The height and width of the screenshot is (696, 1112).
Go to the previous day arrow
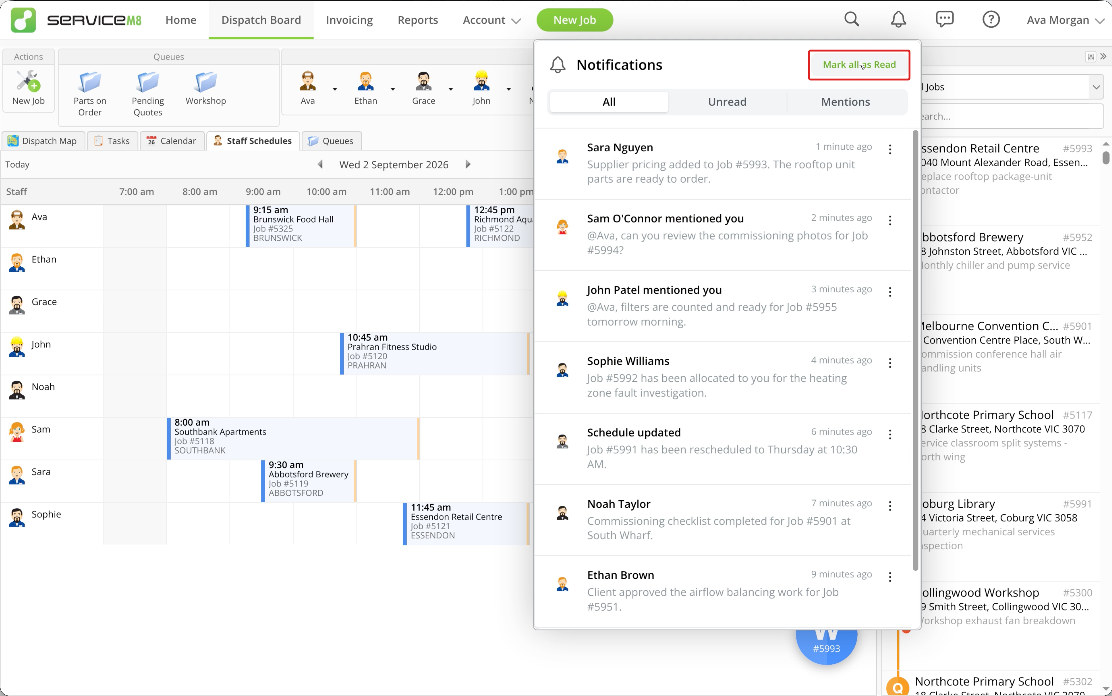(320, 164)
